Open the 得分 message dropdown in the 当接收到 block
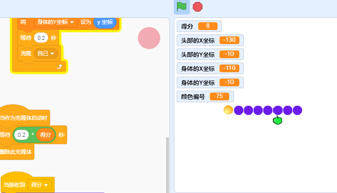The image size is (337, 193). pyautogui.click(x=39, y=185)
